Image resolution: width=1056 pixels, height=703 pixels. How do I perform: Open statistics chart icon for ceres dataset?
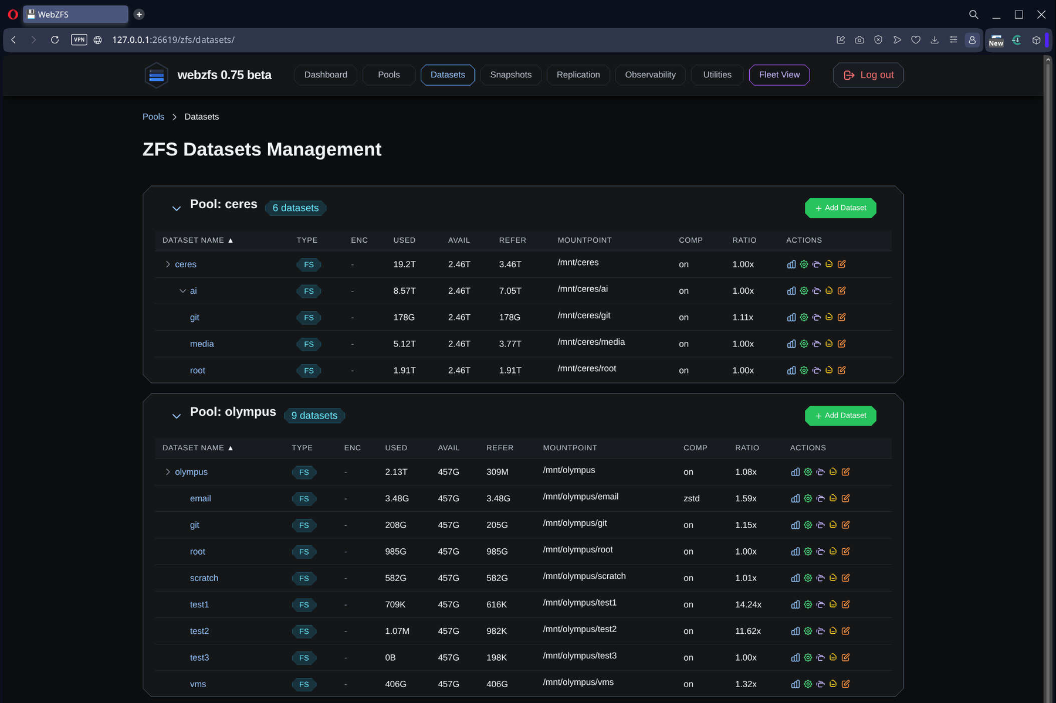click(x=791, y=264)
